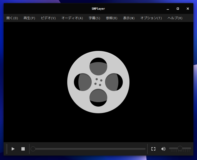The width and height of the screenshot is (197, 160).
Task: Open the 参照(B) menu
Action: [112, 18]
